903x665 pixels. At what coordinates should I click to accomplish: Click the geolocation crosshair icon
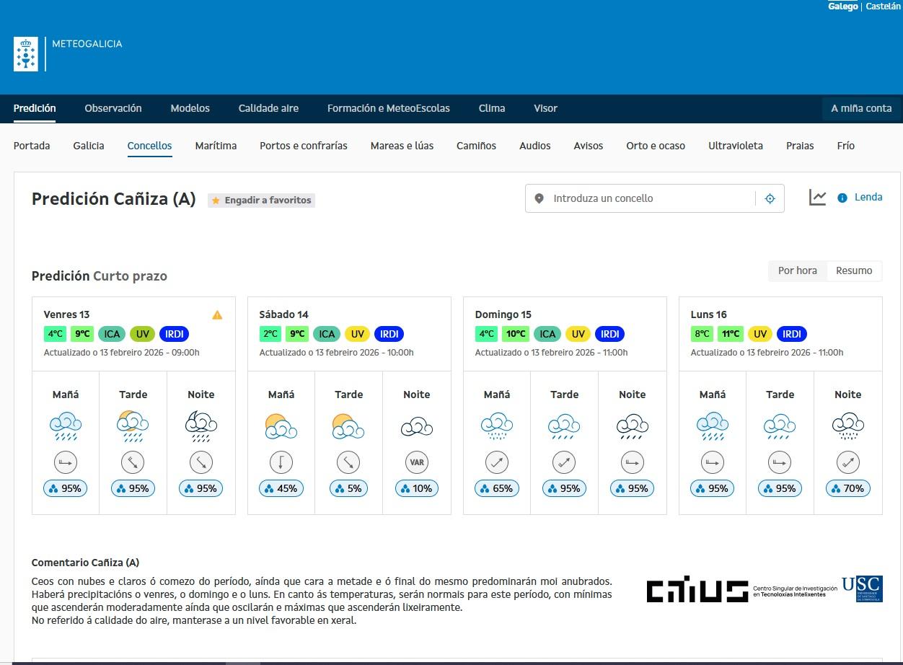click(770, 198)
